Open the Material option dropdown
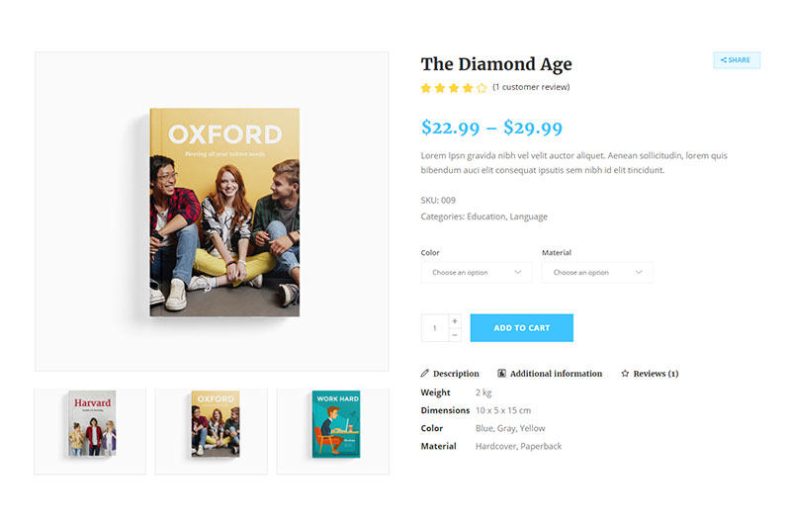 pos(597,272)
